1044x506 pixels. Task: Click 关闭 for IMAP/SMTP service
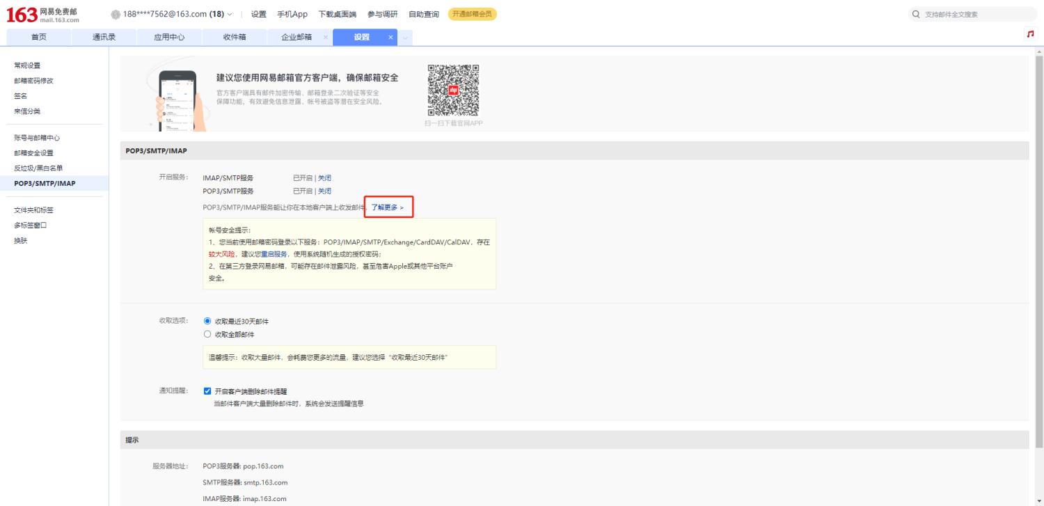point(325,178)
